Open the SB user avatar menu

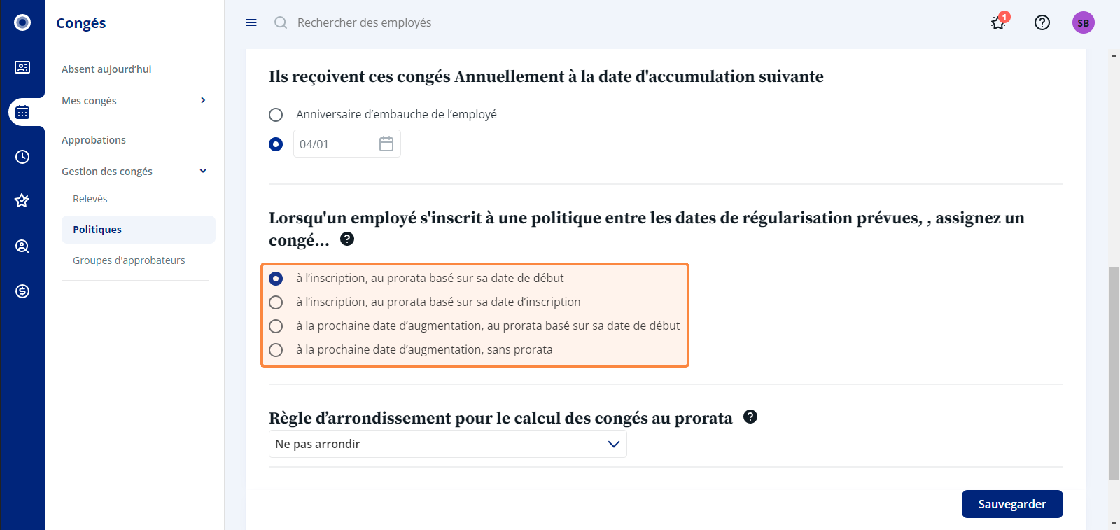1083,23
